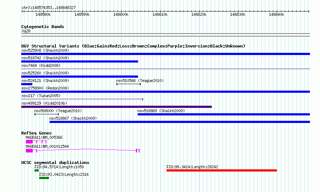
Task: Click the nsv499129 (Kidd2010b) purple inversion bar
Action: [116, 107]
